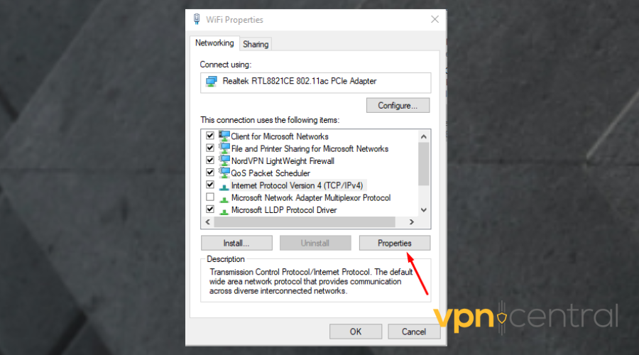
Task: Close the WiFi Properties dialog
Action: point(435,19)
